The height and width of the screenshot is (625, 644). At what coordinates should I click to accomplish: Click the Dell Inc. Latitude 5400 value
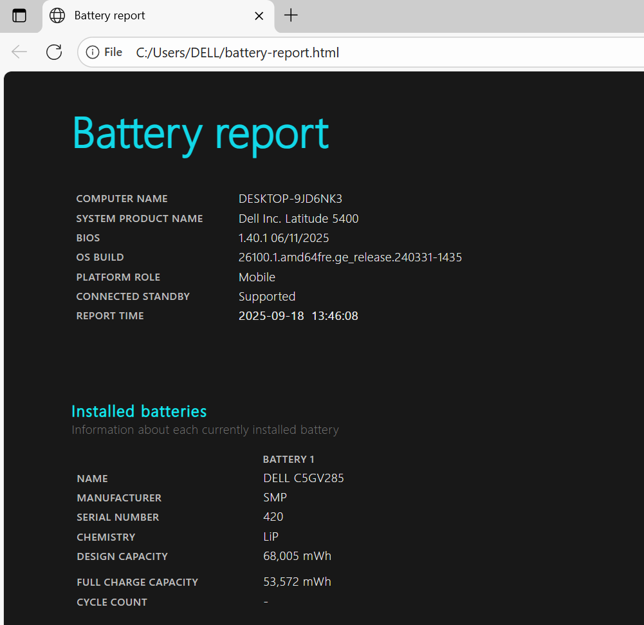pyautogui.click(x=299, y=219)
